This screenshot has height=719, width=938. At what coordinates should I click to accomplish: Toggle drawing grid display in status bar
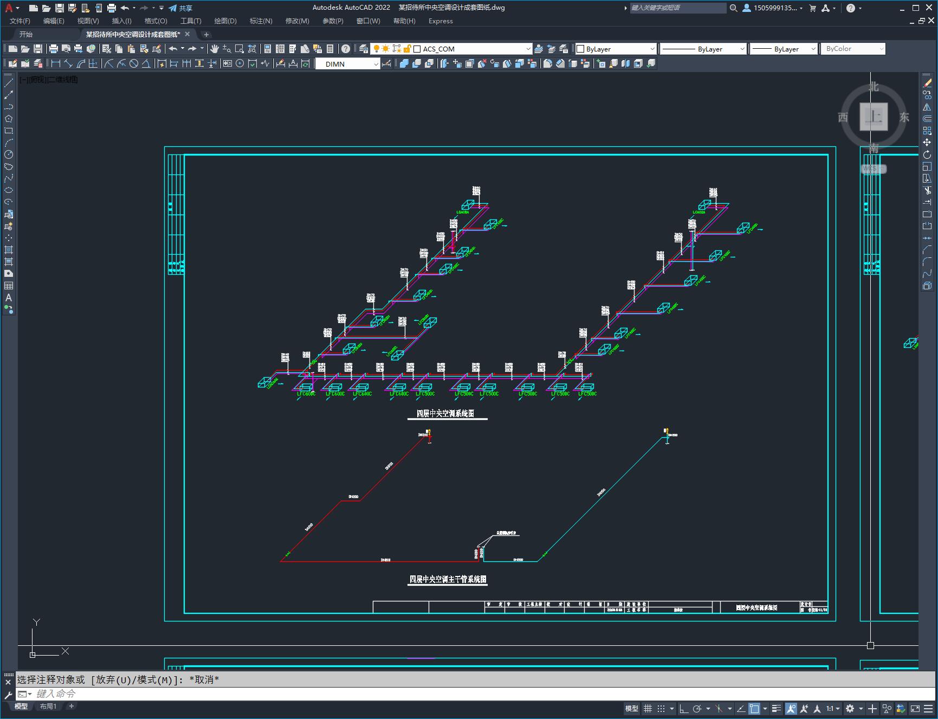pos(648,708)
